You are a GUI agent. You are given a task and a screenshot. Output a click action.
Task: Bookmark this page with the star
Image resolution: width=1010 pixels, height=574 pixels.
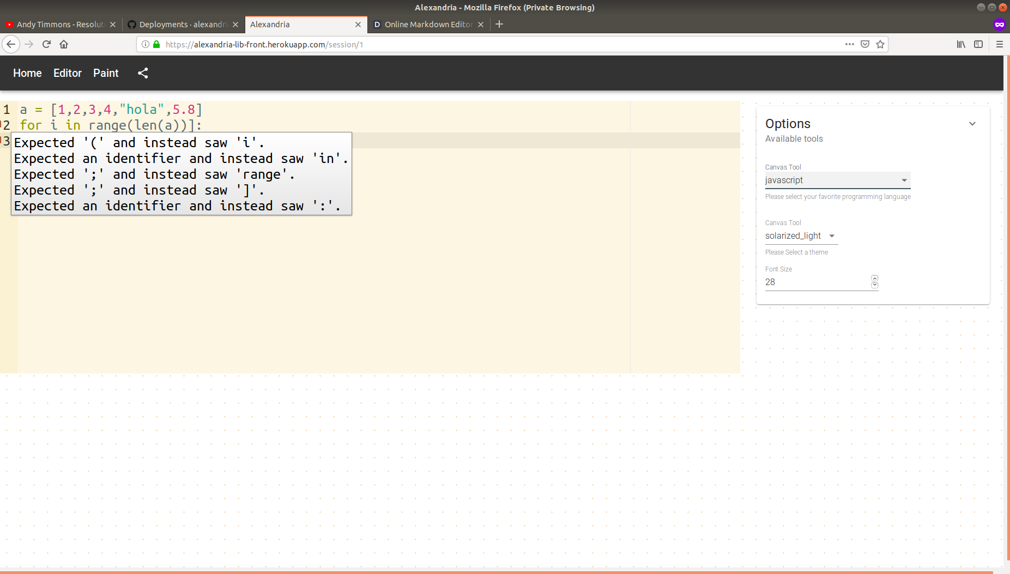(x=880, y=44)
